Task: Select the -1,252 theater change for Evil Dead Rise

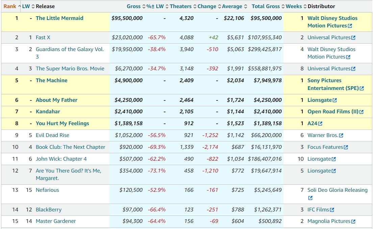Action: pos(210,135)
